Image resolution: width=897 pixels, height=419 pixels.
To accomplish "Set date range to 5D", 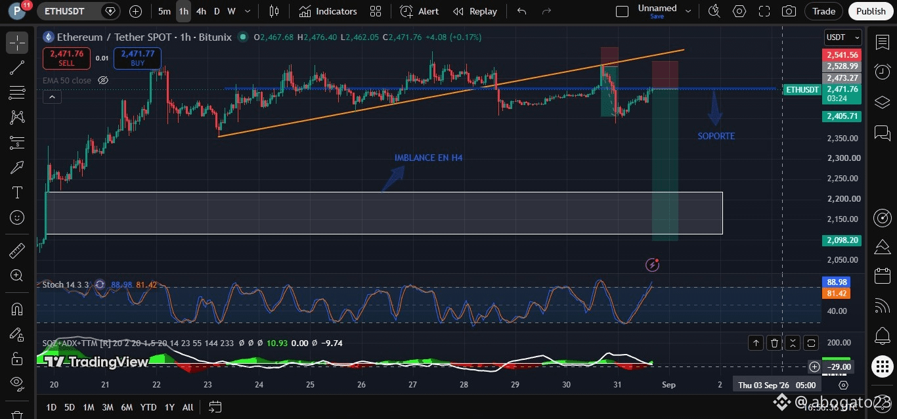I will [x=69, y=407].
